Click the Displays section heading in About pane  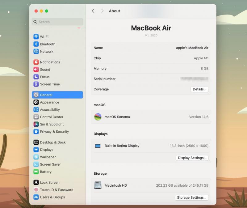pos(101,134)
